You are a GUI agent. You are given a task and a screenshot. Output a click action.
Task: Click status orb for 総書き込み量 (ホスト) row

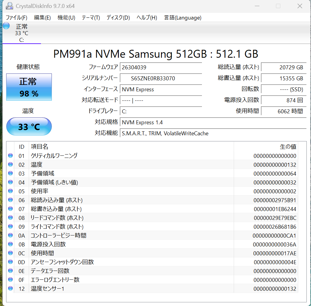pos(10,209)
